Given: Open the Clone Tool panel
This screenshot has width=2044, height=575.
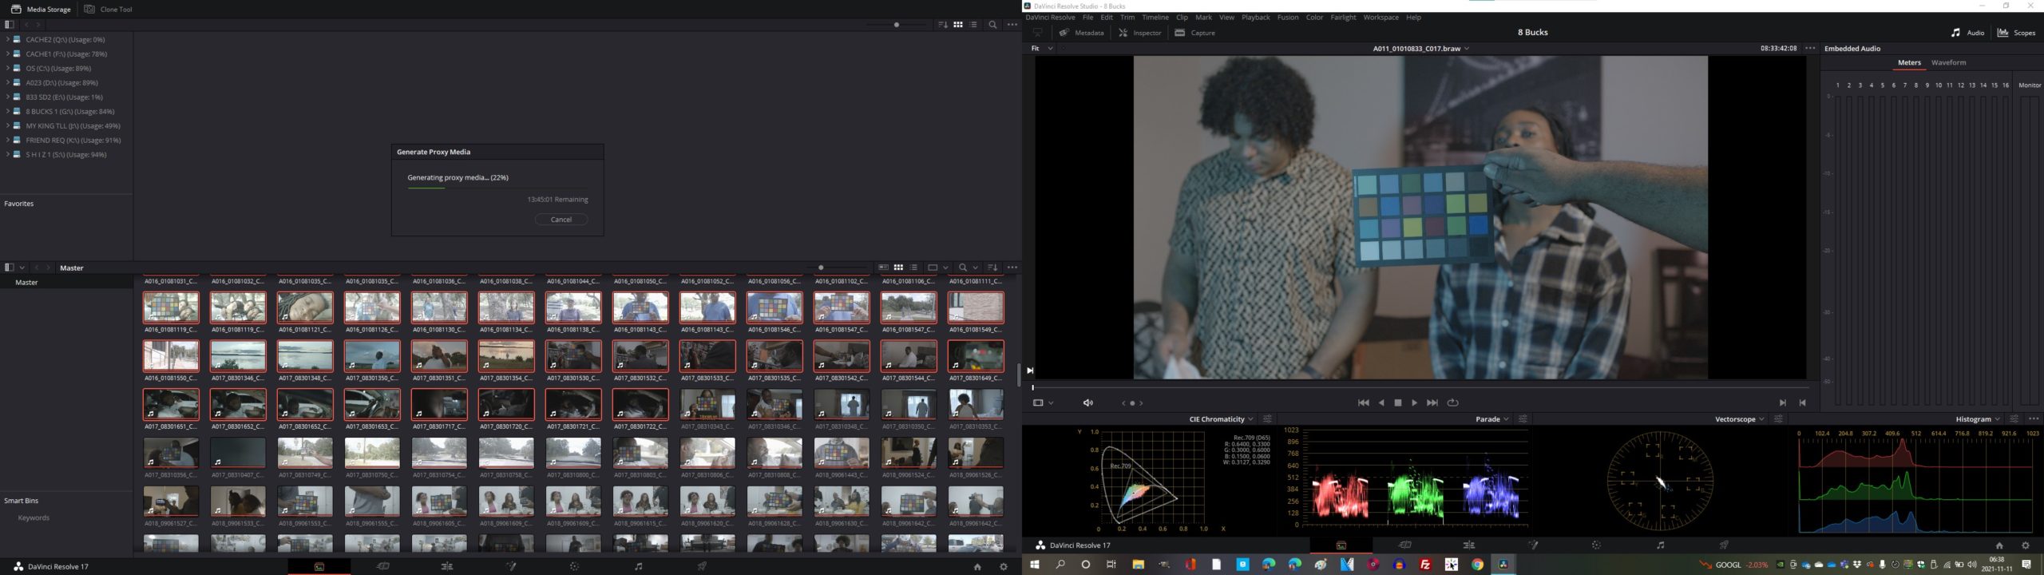Looking at the screenshot, I should click(x=109, y=10).
